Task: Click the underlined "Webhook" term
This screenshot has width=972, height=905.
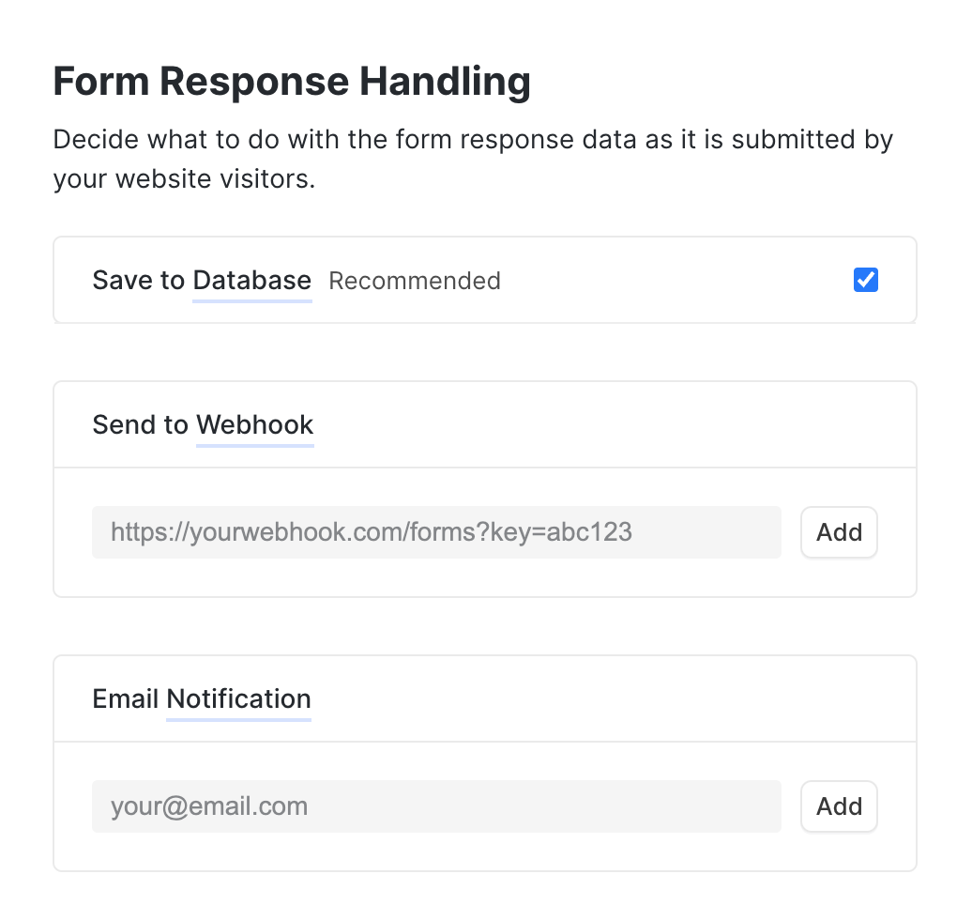Action: pos(254,424)
